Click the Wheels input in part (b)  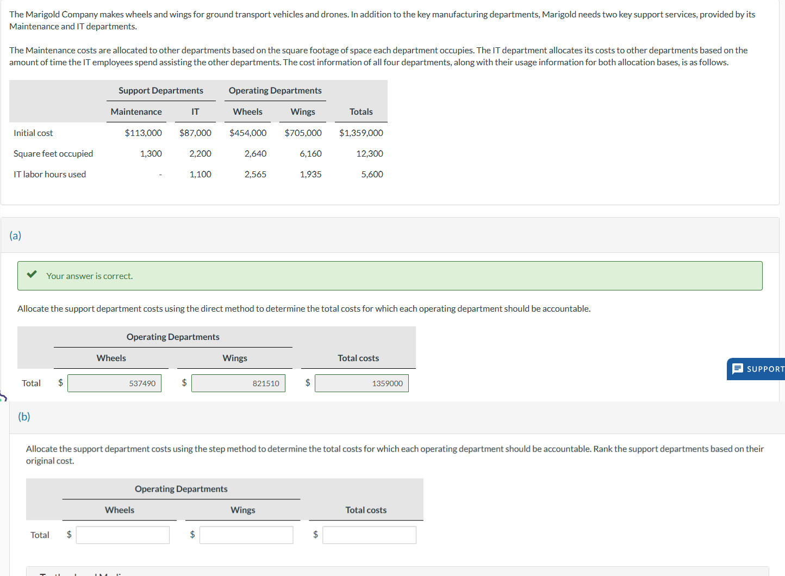[x=123, y=535]
